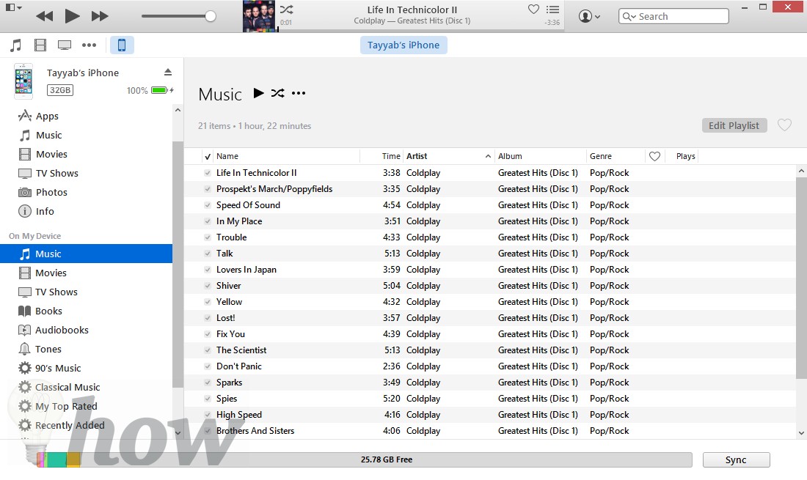Play the current song in the top toolbar

tap(72, 16)
